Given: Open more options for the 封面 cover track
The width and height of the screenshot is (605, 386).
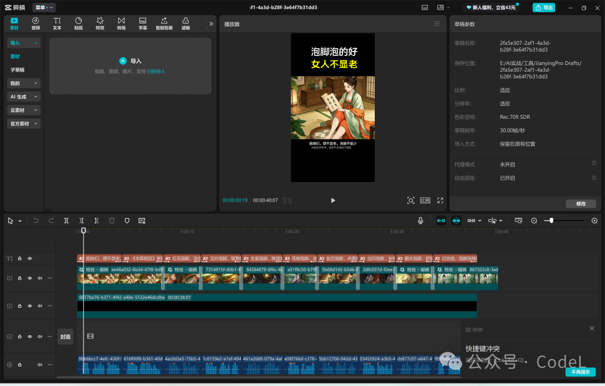Looking at the screenshot, I should point(50,336).
